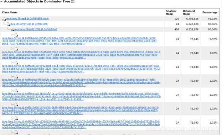Click the icon next to Dominator Tree title
Viewport: 222px width, 135px height.
pos(73,1)
